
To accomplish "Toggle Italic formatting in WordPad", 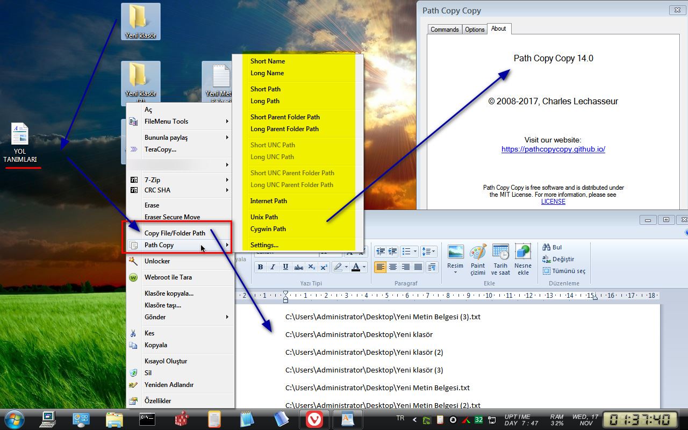I will pyautogui.click(x=273, y=267).
